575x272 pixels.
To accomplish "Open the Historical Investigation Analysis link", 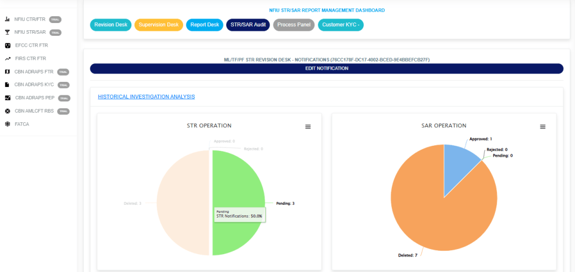I will pos(146,96).
